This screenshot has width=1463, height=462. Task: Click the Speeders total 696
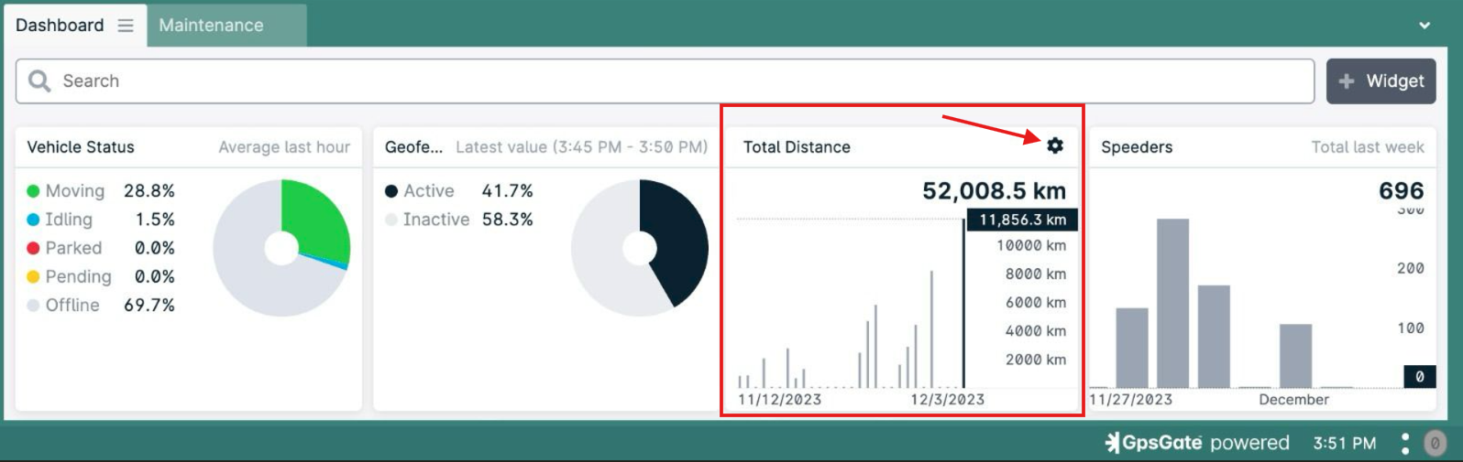[1402, 191]
